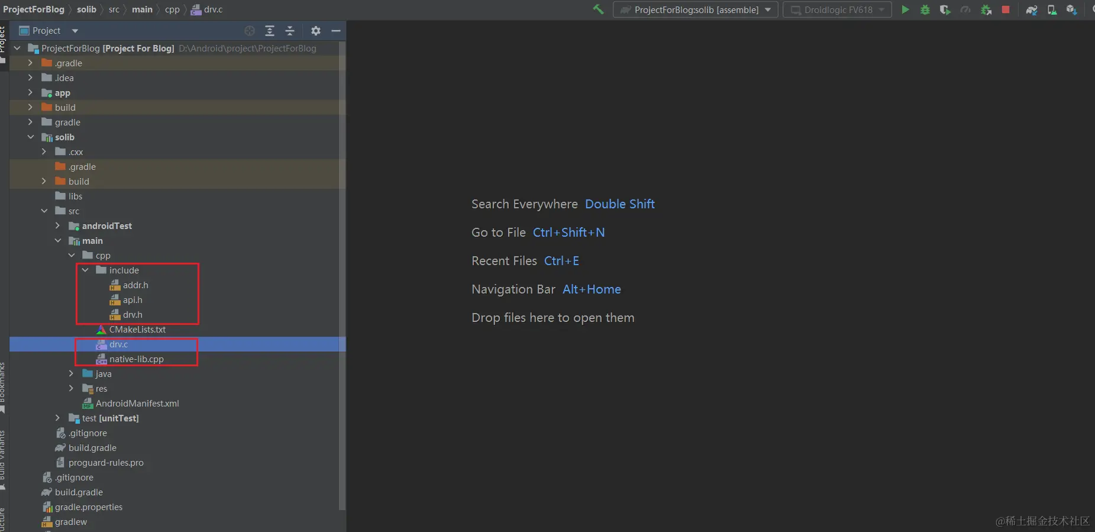The width and height of the screenshot is (1095, 532).
Task: Stop the running process with red square
Action: (1006, 9)
